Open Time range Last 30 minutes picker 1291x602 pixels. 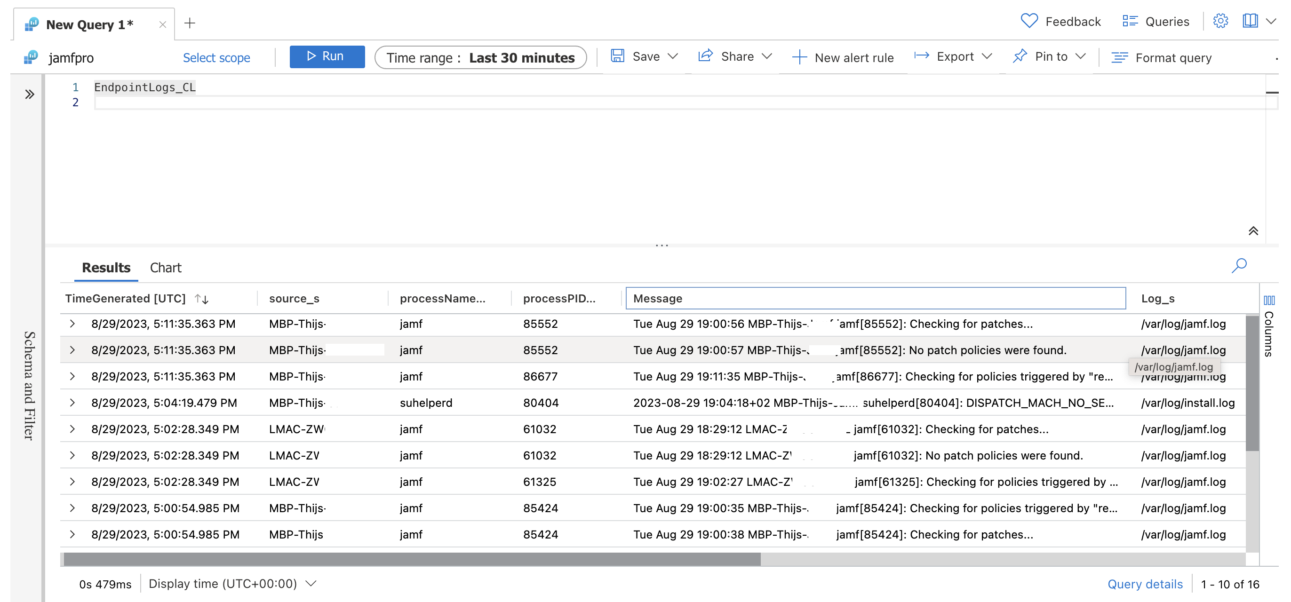480,57
